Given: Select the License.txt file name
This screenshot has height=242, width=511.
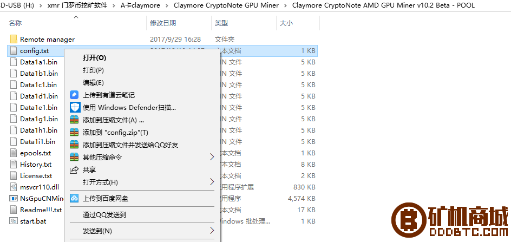Looking at the screenshot, I should [x=36, y=176].
